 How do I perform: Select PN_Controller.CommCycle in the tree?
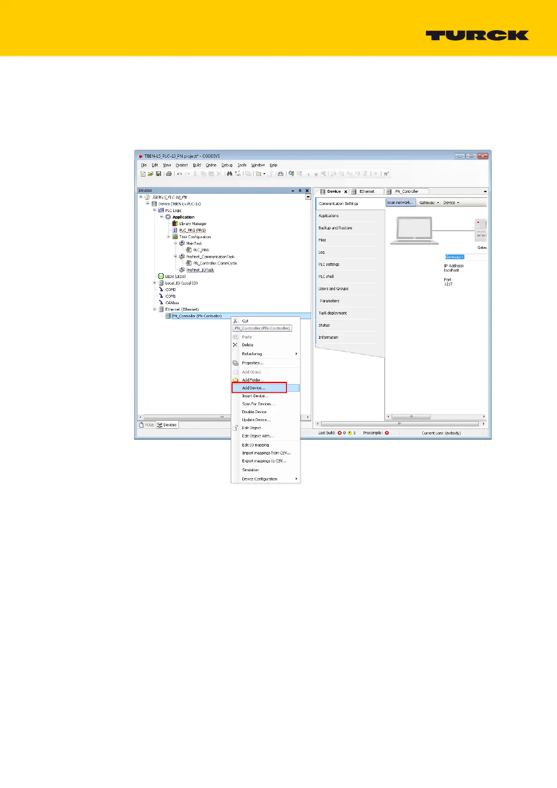tap(215, 263)
